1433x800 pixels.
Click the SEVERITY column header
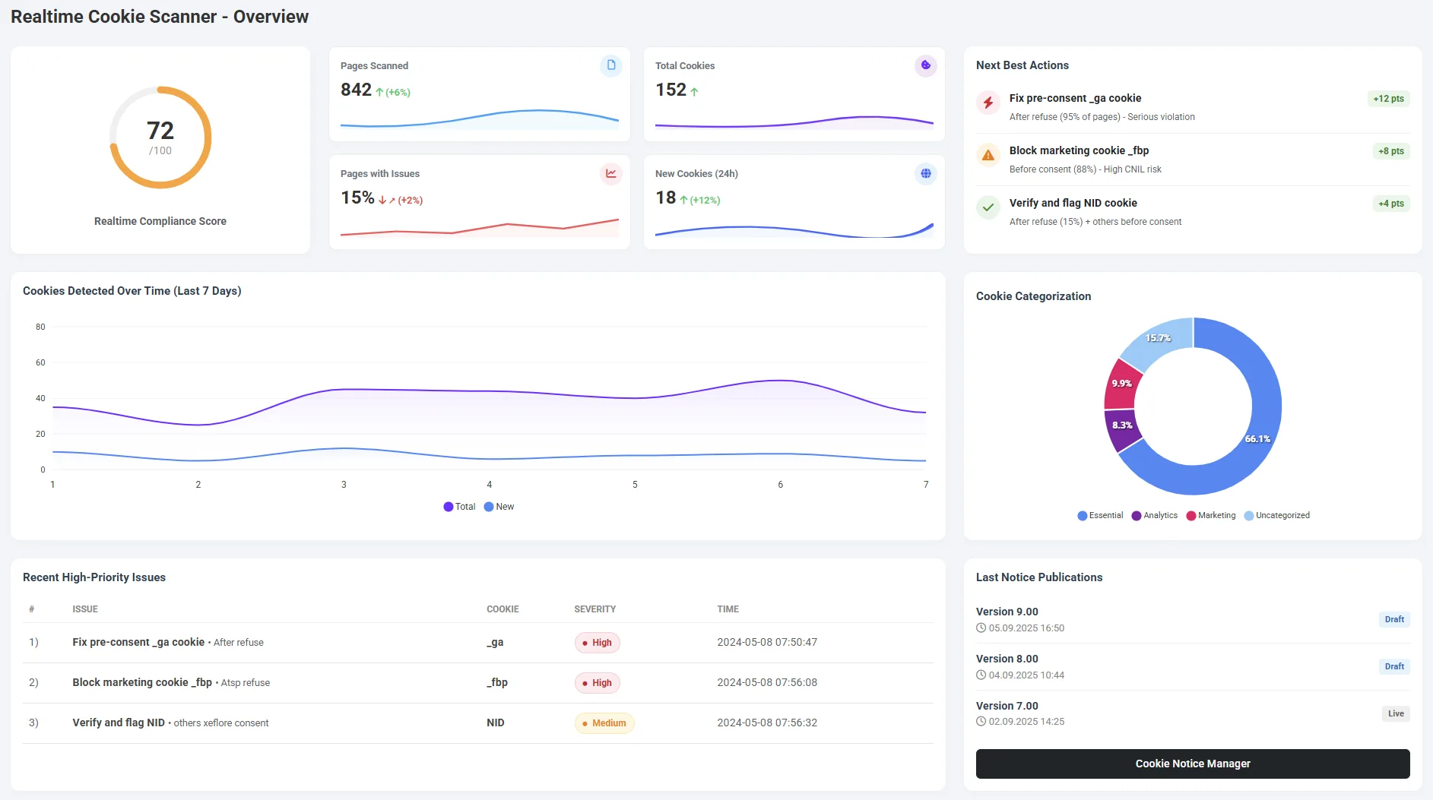pyautogui.click(x=594, y=609)
